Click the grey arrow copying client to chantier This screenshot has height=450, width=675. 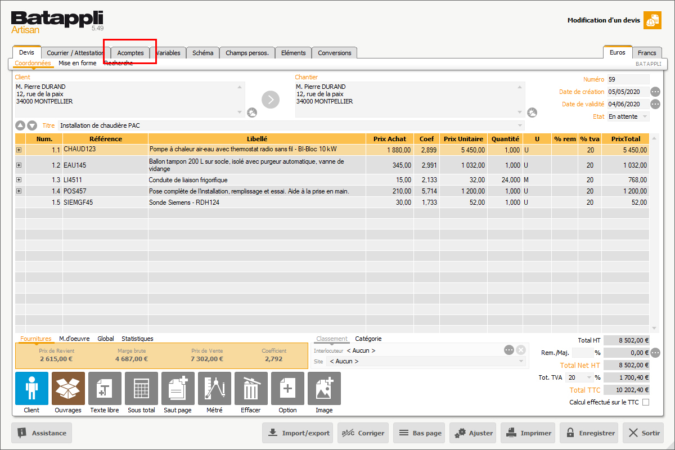[x=271, y=100]
